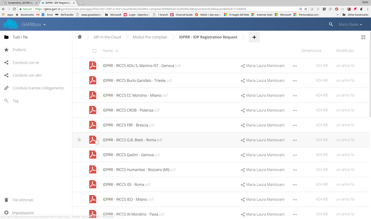
Task: Open the search magnifier in header
Action: click(x=331, y=24)
